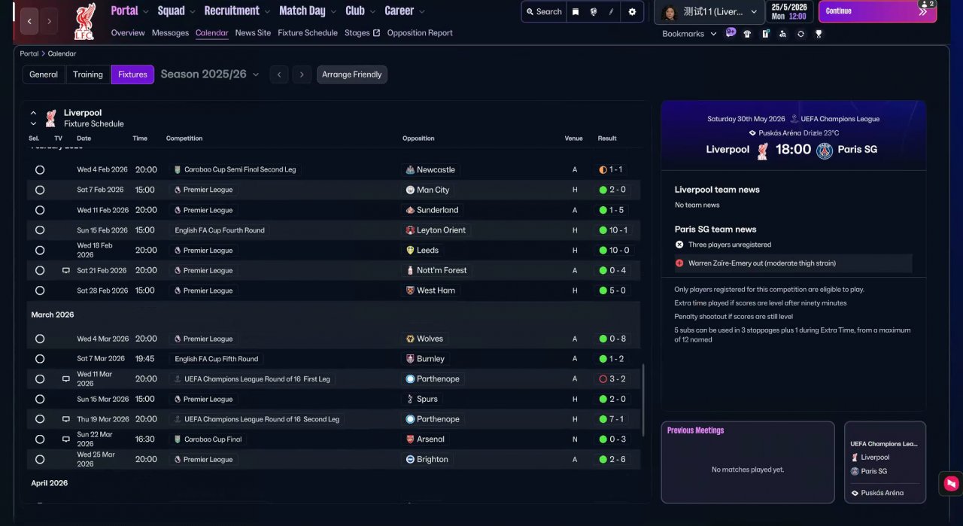Screen dimensions: 963x526
Task: Open the Season 2025/26 dropdown
Action: (x=210, y=74)
